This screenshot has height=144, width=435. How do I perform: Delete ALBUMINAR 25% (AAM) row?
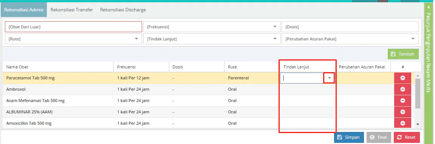tap(402, 112)
